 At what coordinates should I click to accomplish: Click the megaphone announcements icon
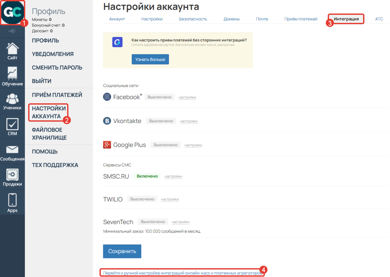pyautogui.click(x=12, y=31)
